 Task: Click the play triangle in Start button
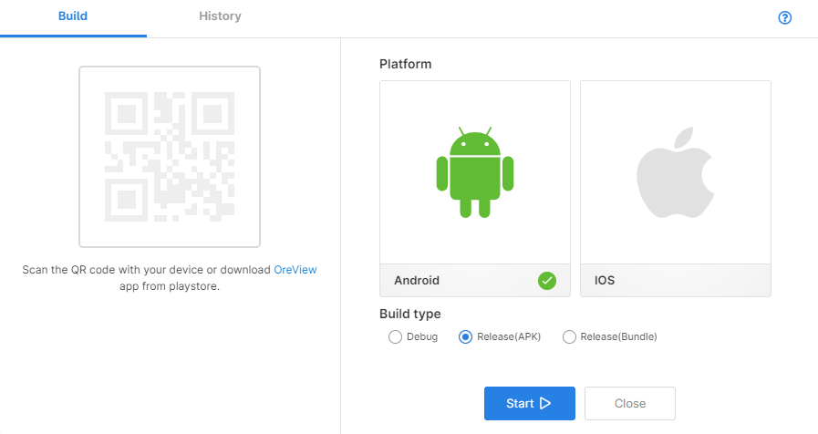[x=545, y=403]
